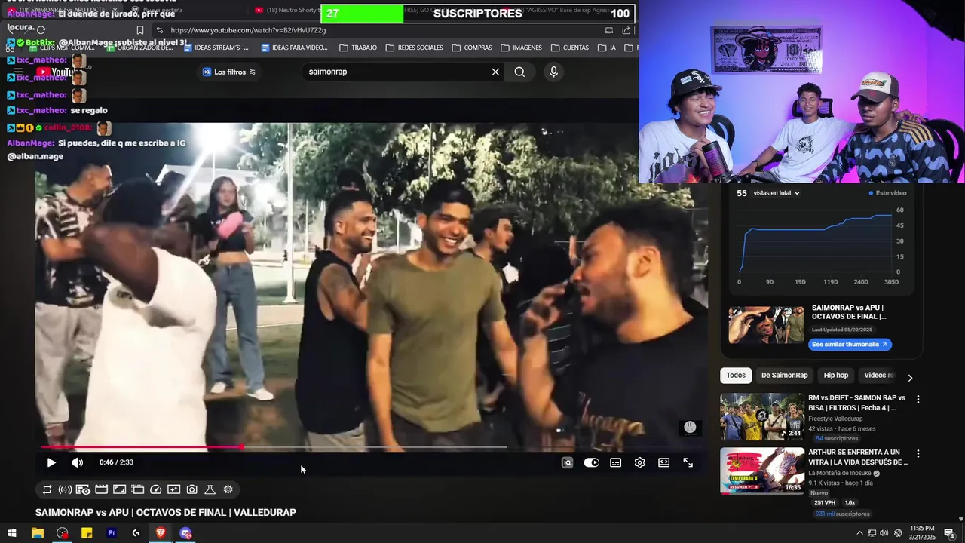Click the search magnifier button
Viewport: 965px width, 543px height.
(519, 72)
